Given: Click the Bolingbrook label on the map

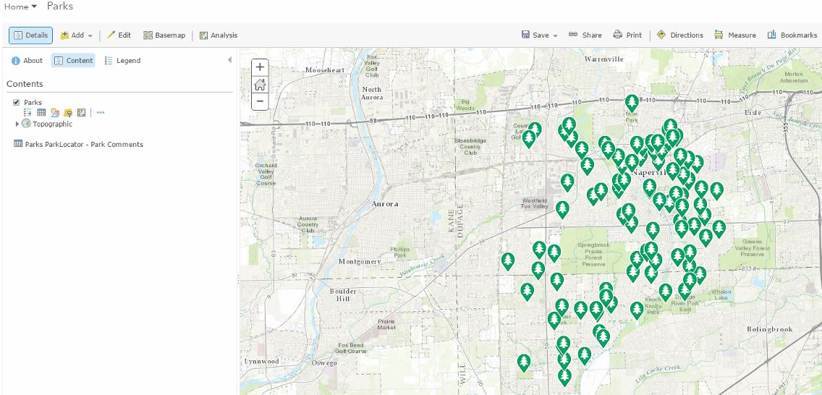Looking at the screenshot, I should coord(770,329).
